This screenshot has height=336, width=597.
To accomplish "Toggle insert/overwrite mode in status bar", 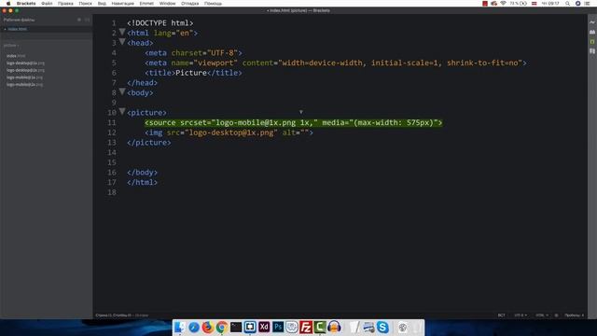I will click(x=502, y=315).
